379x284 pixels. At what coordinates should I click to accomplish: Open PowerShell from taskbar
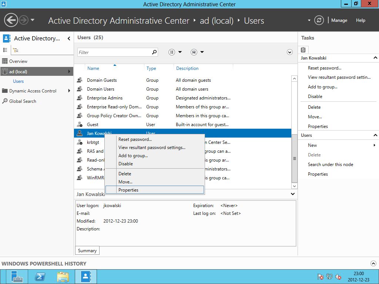point(40,277)
